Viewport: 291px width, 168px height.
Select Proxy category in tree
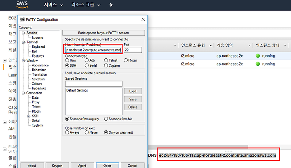pos(36,102)
